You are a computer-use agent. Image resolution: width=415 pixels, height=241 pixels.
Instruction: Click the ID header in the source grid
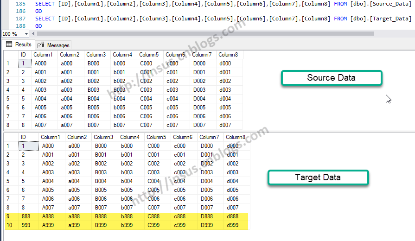(x=23, y=55)
